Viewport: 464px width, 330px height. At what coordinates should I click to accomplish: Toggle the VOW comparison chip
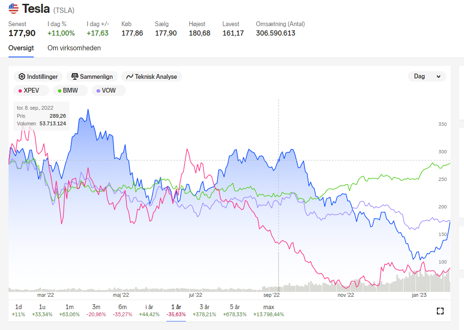pos(108,90)
